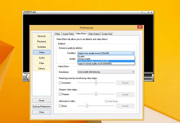Click 'Video Effect tab allows you to set' description

[x=82, y=39]
